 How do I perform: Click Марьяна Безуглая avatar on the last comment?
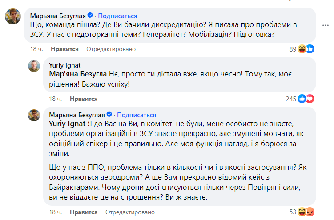(x=35, y=117)
